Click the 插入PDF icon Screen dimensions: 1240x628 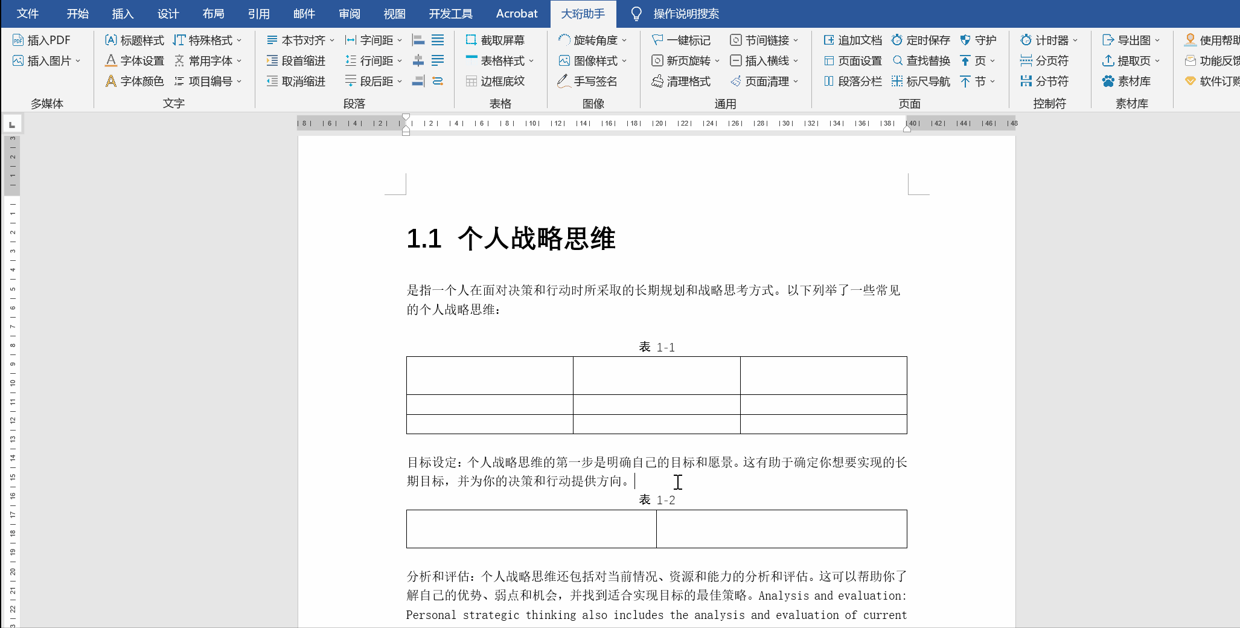(x=18, y=40)
